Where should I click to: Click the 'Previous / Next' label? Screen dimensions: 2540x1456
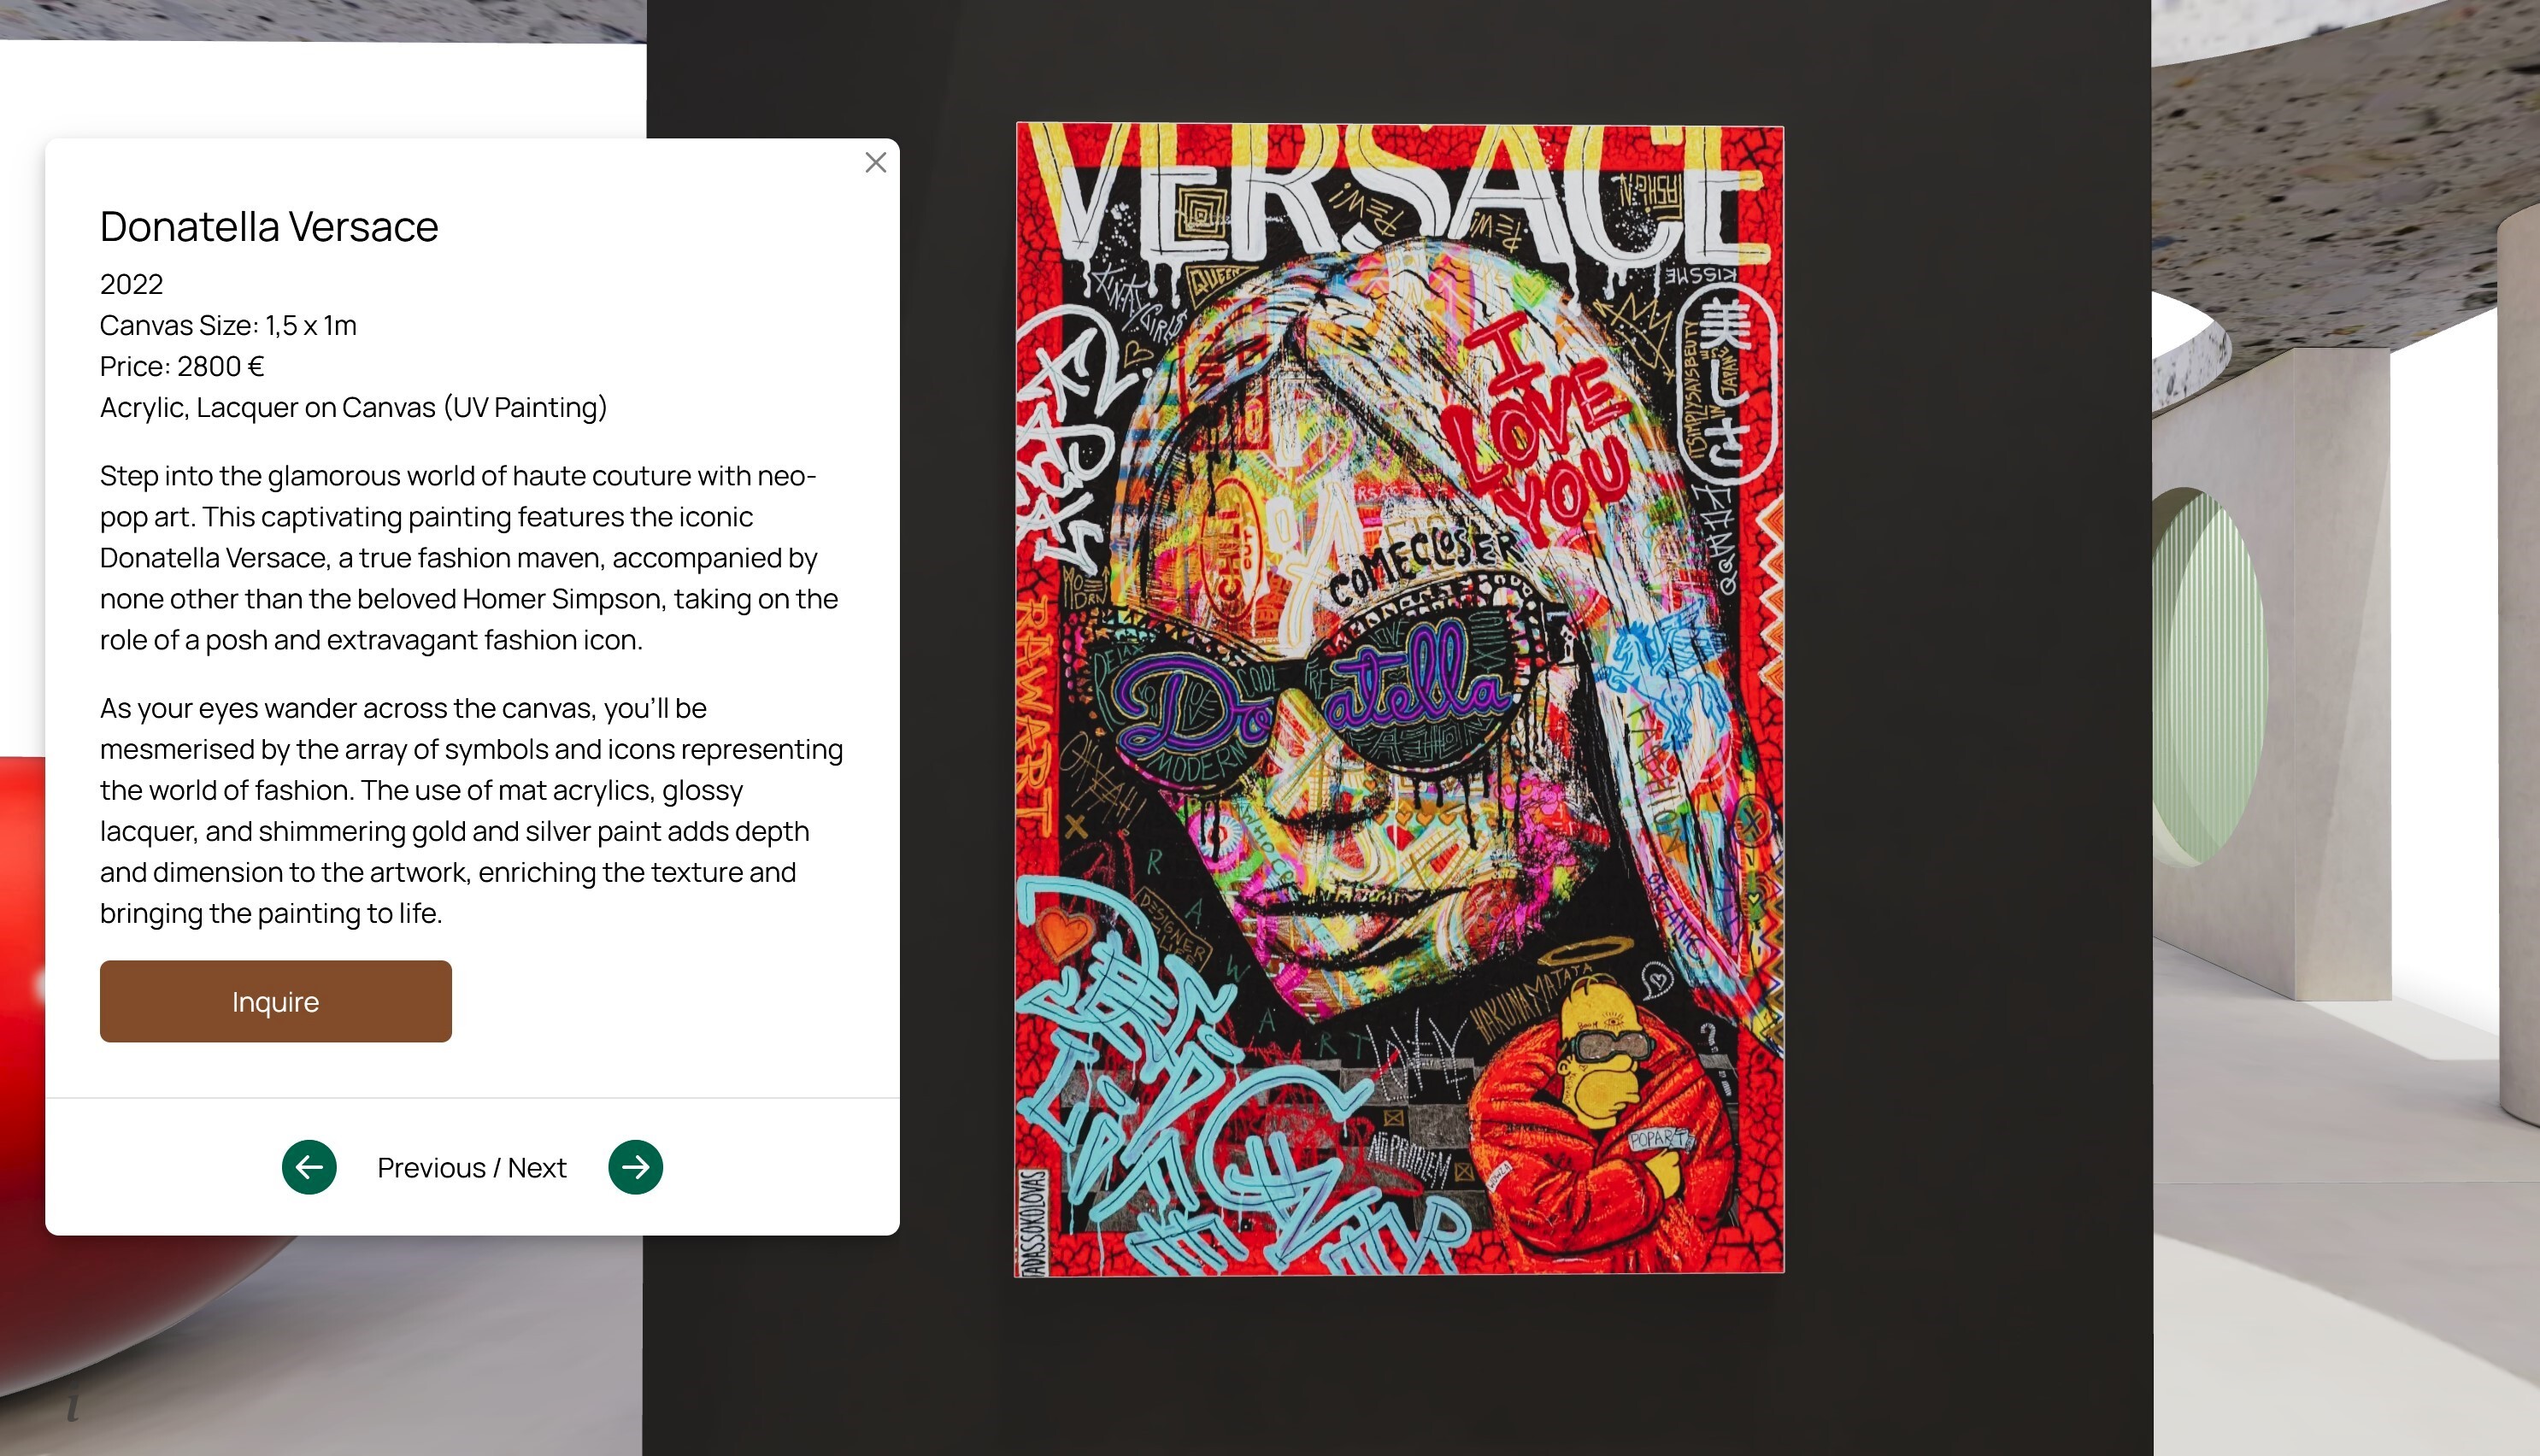pos(472,1167)
